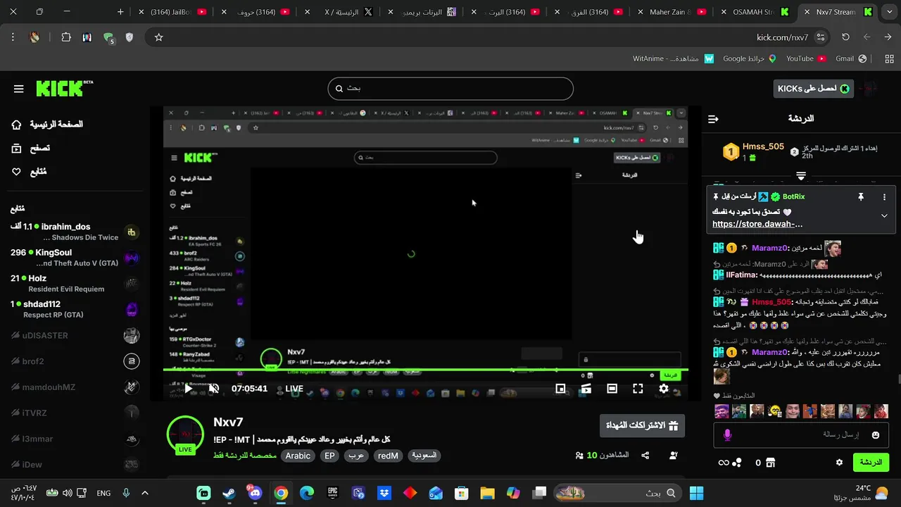The height and width of the screenshot is (507, 901).
Task: Open the Gmail bookmark
Action: coord(850,58)
